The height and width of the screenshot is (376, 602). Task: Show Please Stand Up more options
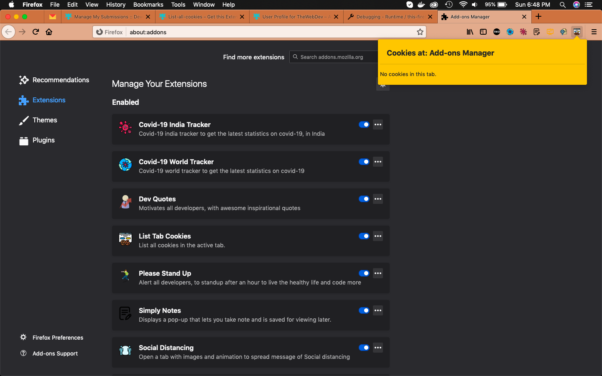(x=378, y=273)
